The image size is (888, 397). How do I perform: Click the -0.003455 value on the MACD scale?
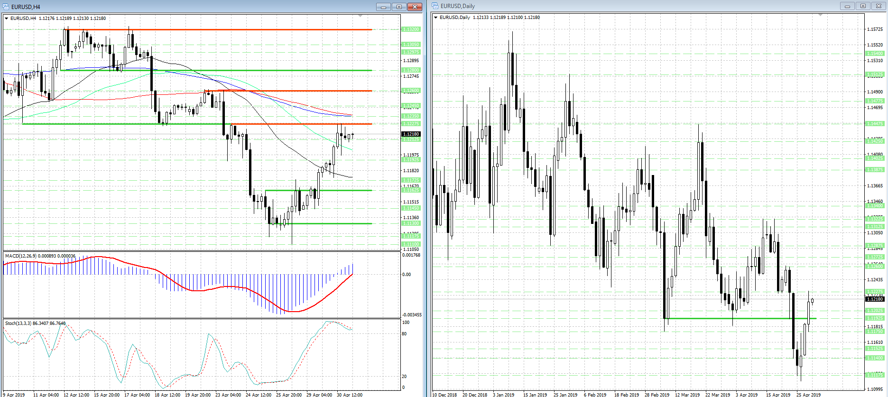coord(412,315)
